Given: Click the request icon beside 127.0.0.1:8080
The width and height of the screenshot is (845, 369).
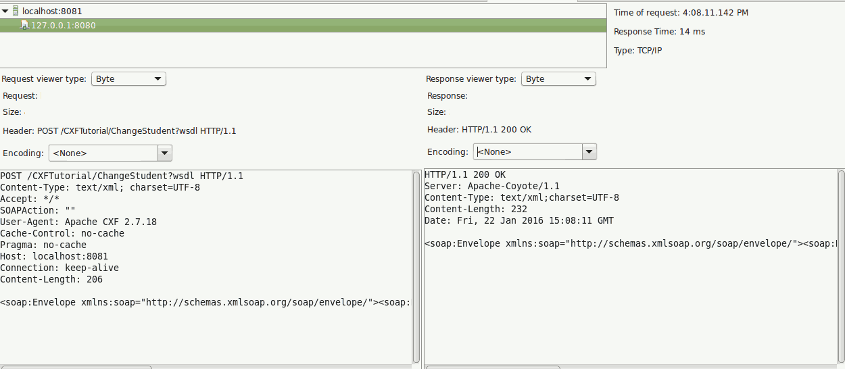Looking at the screenshot, I should [x=24, y=25].
